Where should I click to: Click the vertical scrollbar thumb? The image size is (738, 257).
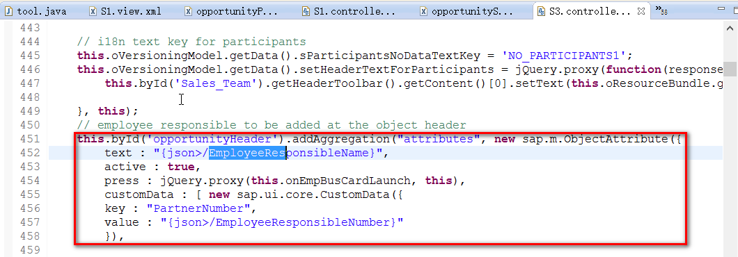[730, 69]
